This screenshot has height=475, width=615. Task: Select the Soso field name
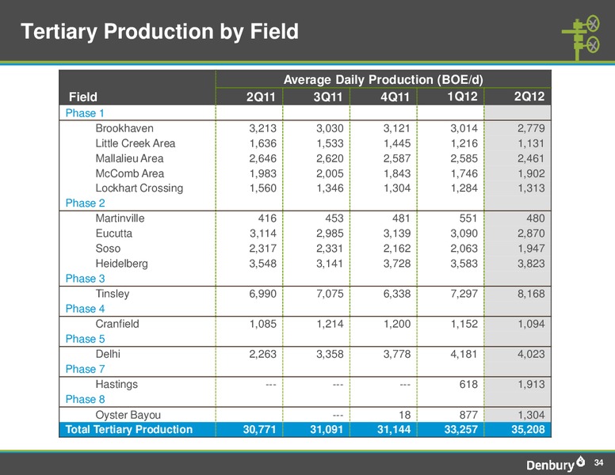(108, 249)
